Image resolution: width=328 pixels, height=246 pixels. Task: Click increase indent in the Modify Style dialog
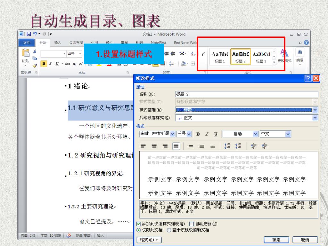tap(265, 146)
